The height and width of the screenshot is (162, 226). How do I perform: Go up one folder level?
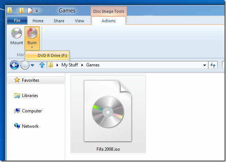click(x=42, y=65)
